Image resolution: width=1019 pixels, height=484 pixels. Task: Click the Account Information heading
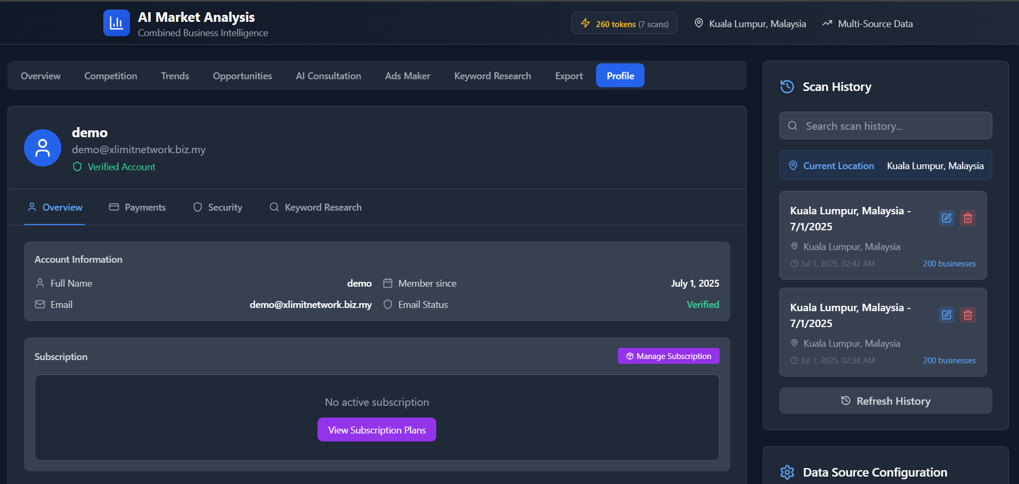(x=78, y=260)
